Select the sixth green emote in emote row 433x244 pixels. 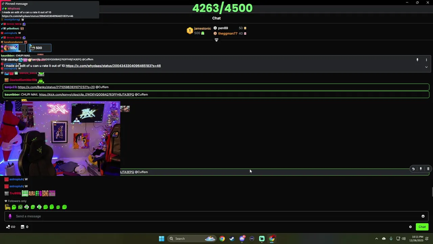tap(39, 207)
